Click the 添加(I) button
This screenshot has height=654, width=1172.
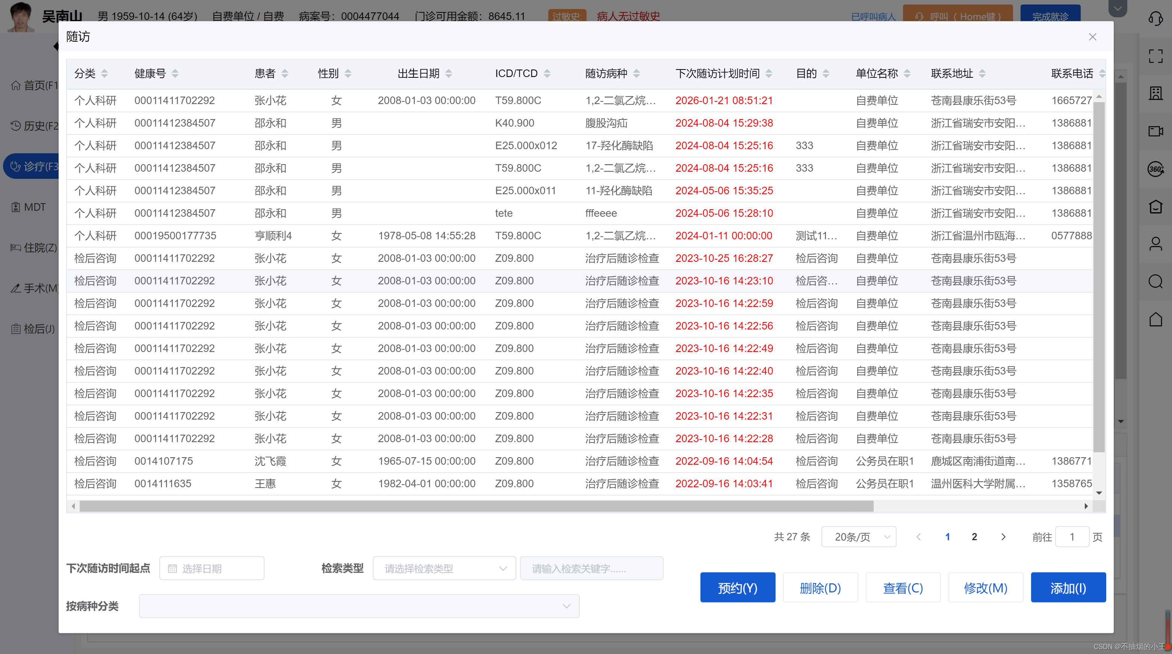click(1068, 588)
